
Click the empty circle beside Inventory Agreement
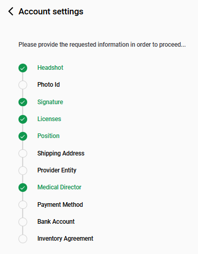click(x=23, y=239)
